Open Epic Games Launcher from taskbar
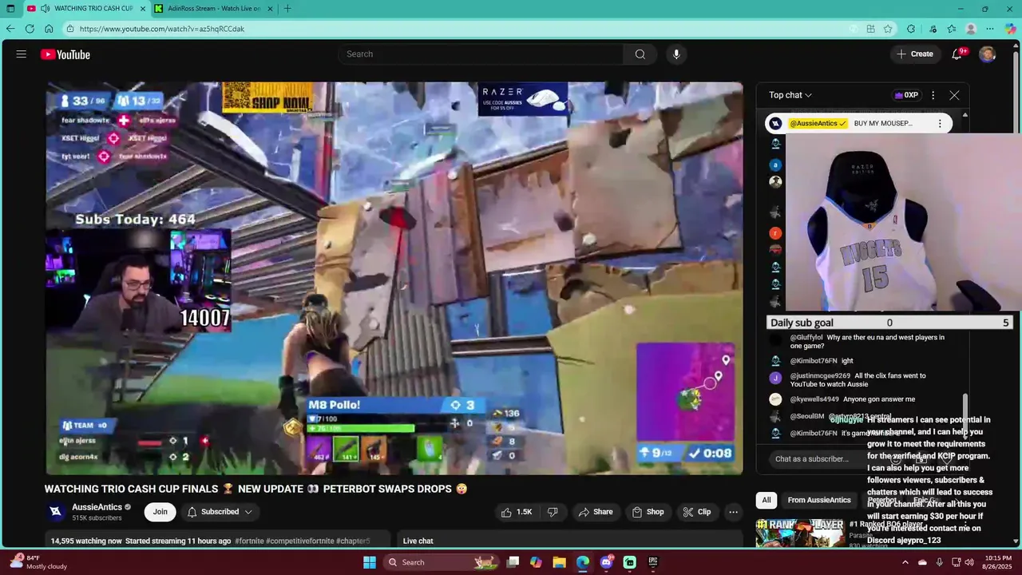Screen dimensions: 1022x575 pos(653,562)
